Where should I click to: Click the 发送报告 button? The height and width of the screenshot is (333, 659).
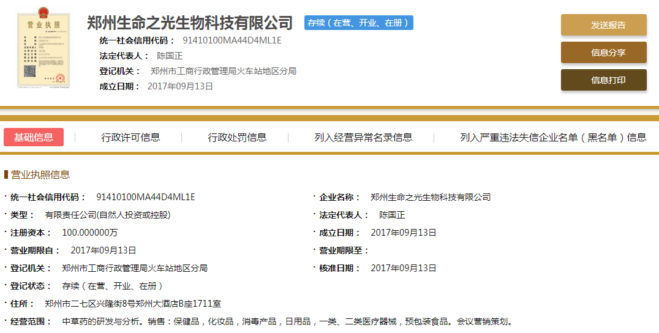(603, 24)
